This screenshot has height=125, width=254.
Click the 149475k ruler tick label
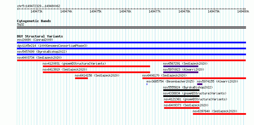(x=96, y=11)
